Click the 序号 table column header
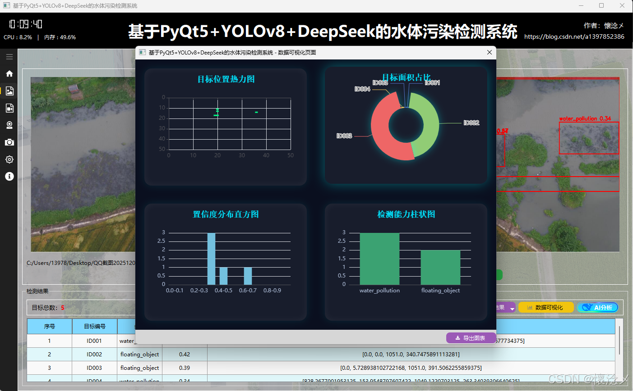 pos(50,326)
